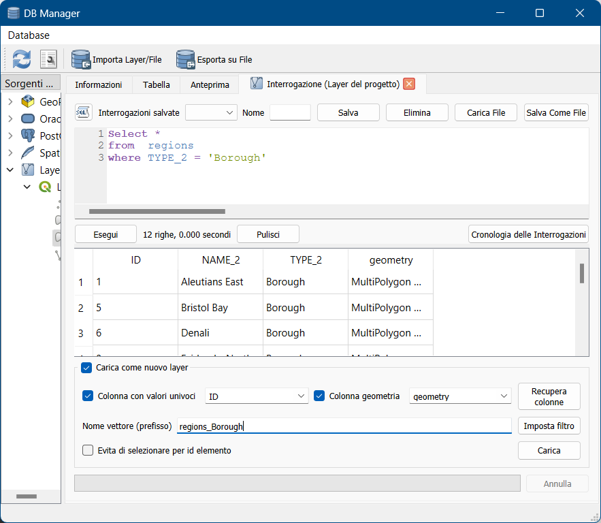The image size is (601, 523).
Task: Switch to the Informazioni tab
Action: click(x=99, y=84)
